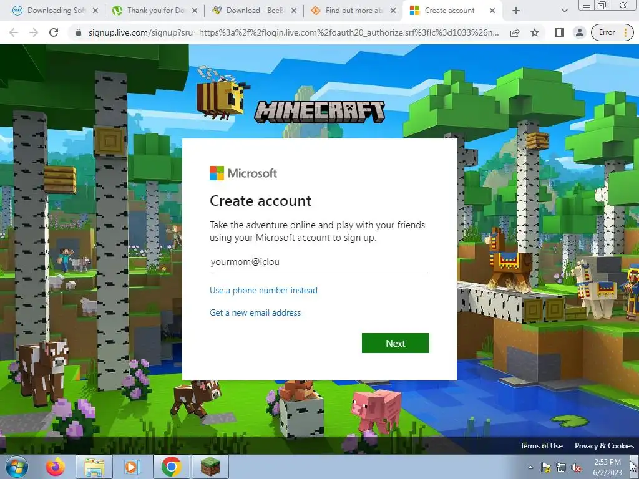Click the address bar URL
The height and width of the screenshot is (479, 639).
pos(293,32)
